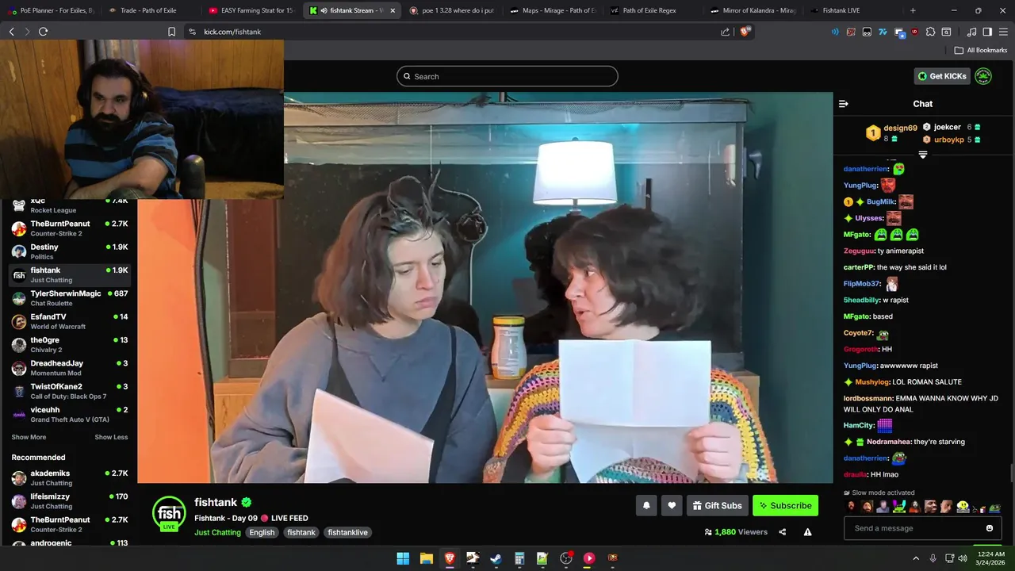Click the fishtanklive tag
The width and height of the screenshot is (1015, 571).
[x=347, y=532]
